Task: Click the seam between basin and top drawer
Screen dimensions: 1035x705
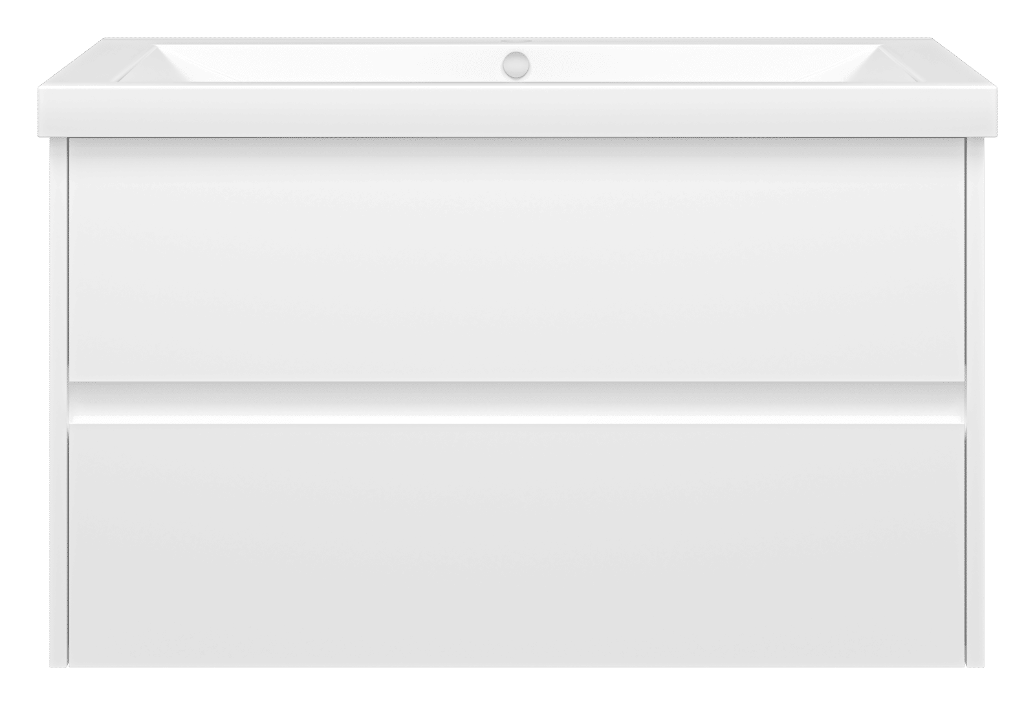Action: pos(517,138)
